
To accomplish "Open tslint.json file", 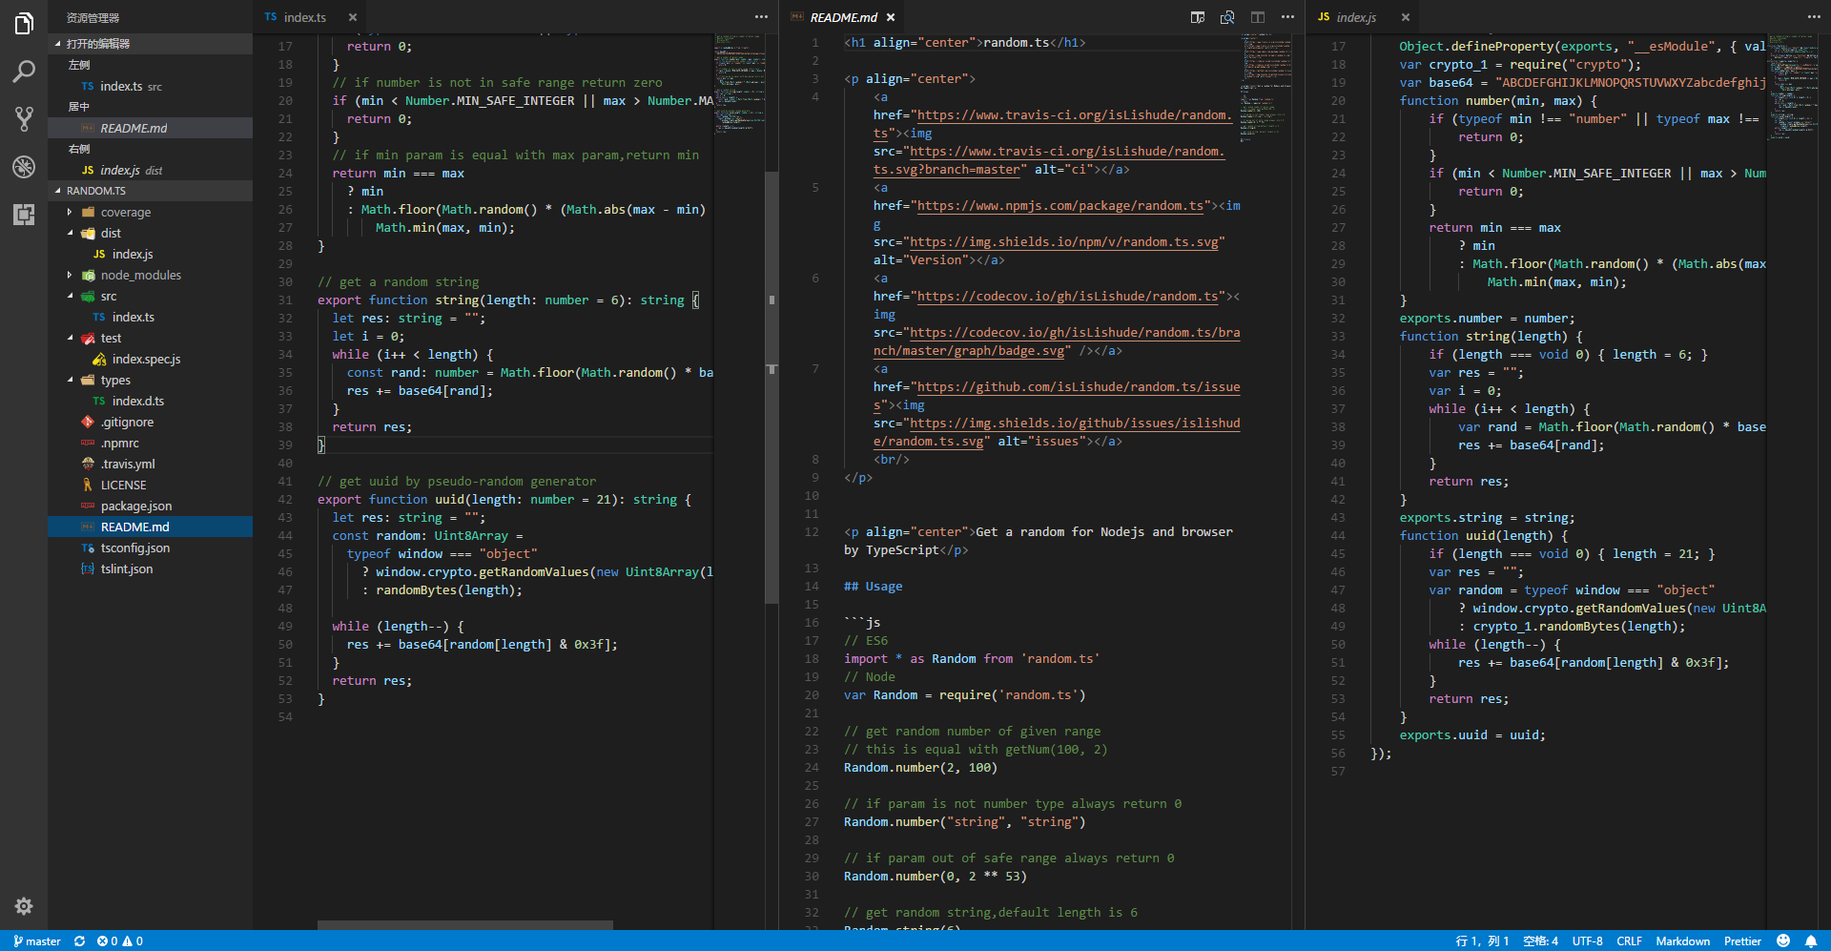I will point(150,569).
